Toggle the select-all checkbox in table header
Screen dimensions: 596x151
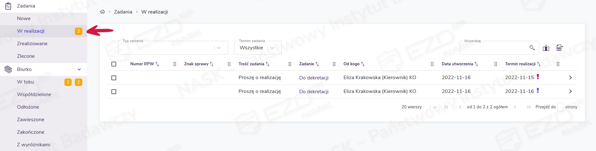click(114, 64)
